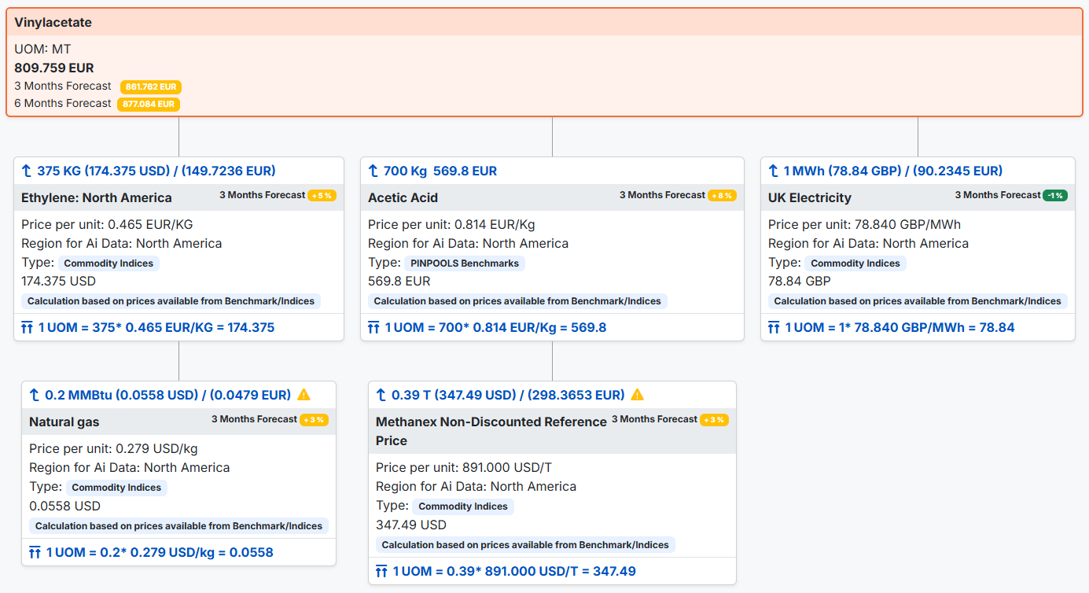Click the 861.762 EUR 3-month forecast badge

click(x=151, y=87)
